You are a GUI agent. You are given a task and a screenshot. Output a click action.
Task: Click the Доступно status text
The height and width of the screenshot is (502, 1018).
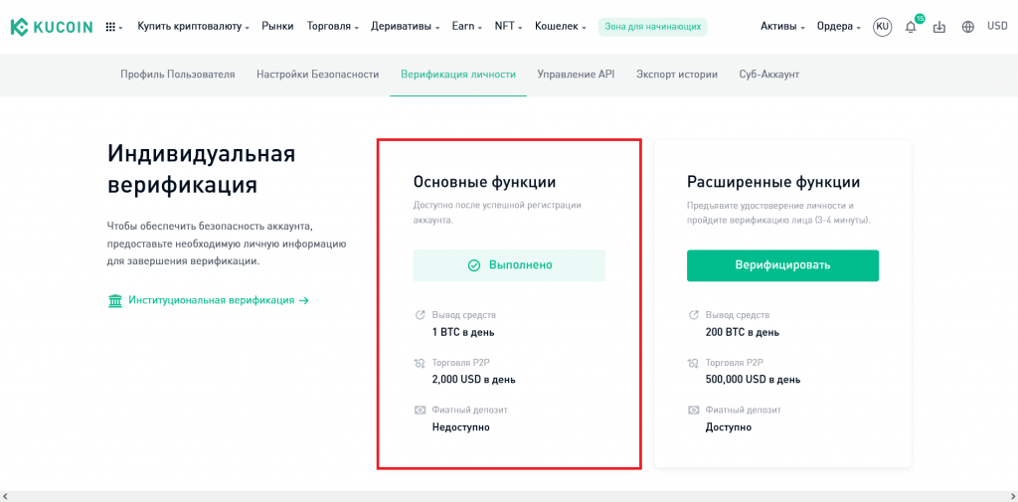click(729, 427)
